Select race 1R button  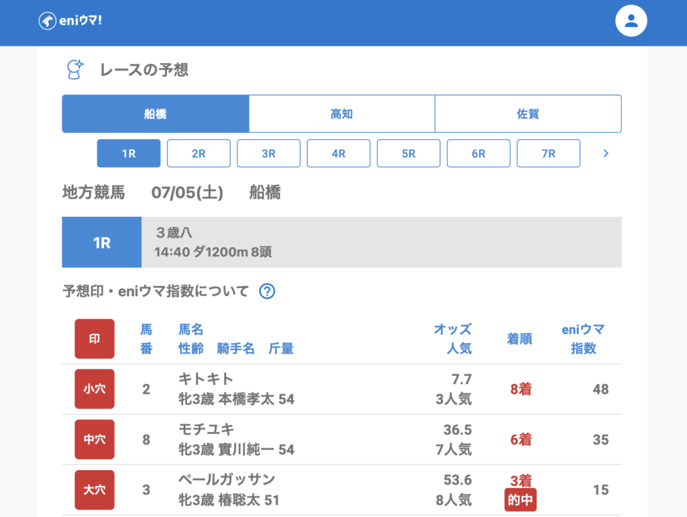[129, 154]
